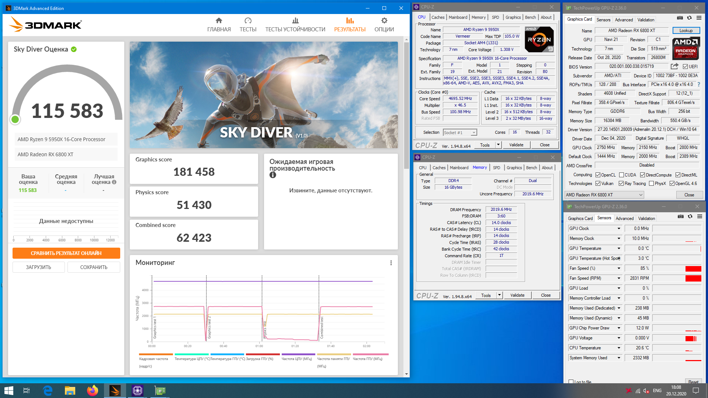Switch to SPD tab in lower CPU-Z
Viewport: 708px width, 398px height.
496,168
